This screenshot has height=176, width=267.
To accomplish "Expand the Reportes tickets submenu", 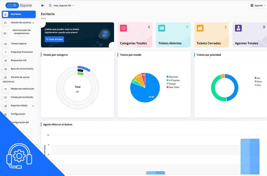I will click(x=33, y=106).
